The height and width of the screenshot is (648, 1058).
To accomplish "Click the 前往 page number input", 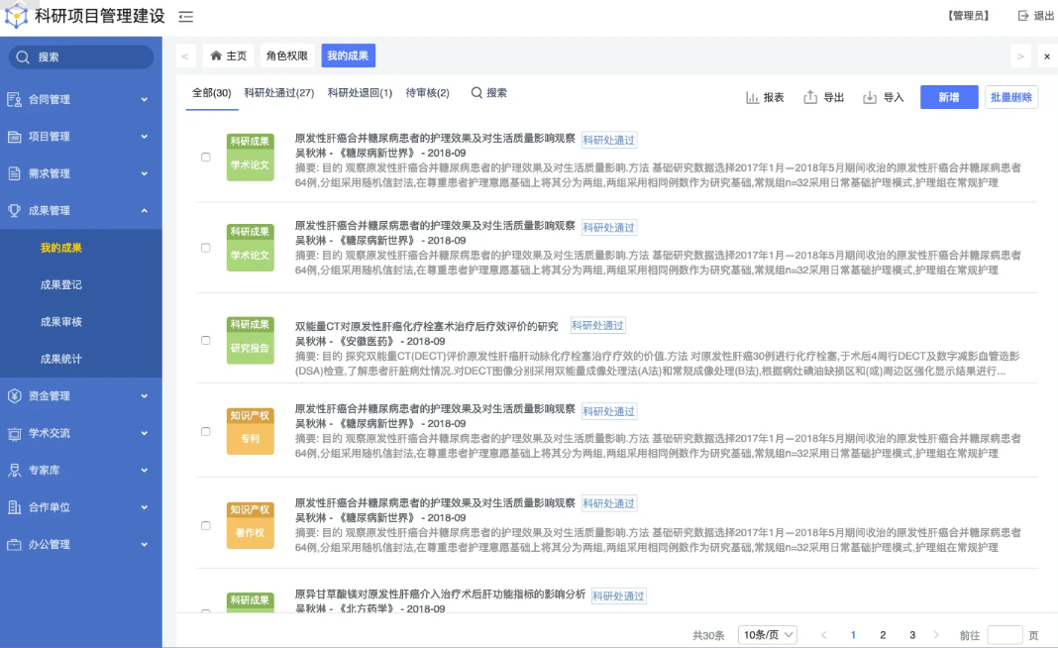I will tap(1005, 634).
